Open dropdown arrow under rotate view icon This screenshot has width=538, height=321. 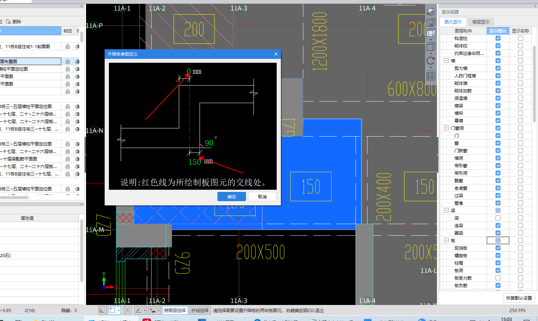(x=431, y=68)
